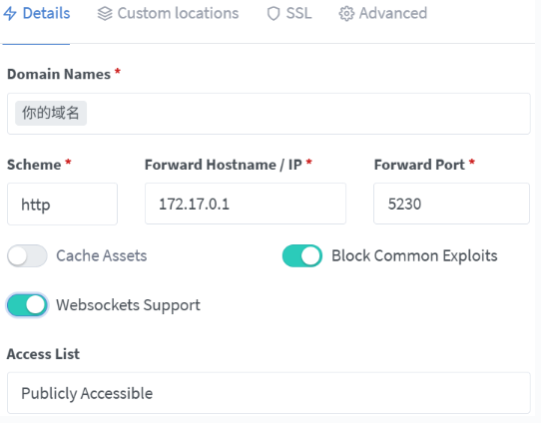
Task: Click the gear icon for Advanced
Action: pos(346,14)
